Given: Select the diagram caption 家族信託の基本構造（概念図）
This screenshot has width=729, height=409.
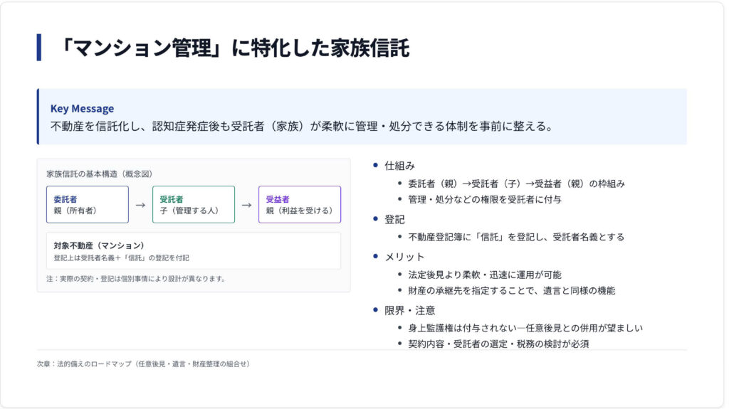Looking at the screenshot, I should click(100, 174).
